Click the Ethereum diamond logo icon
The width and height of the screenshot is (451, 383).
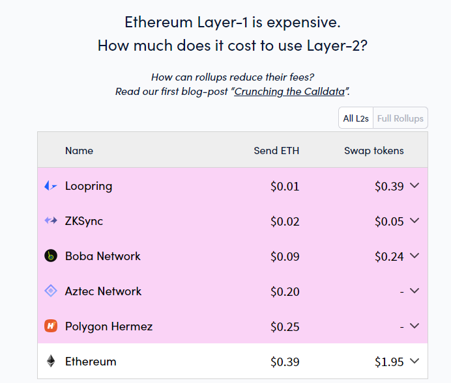51,361
